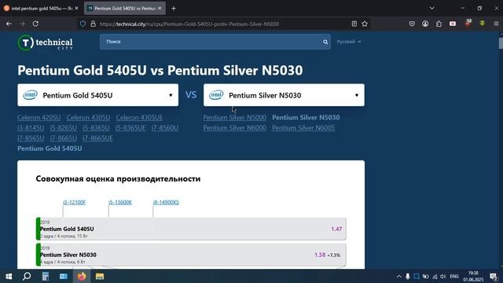
Task: Click the green download arrow extension icon
Action: pyautogui.click(x=482, y=24)
